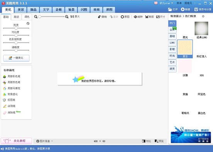Select the 局部彩色笔 brush tool

point(12,76)
